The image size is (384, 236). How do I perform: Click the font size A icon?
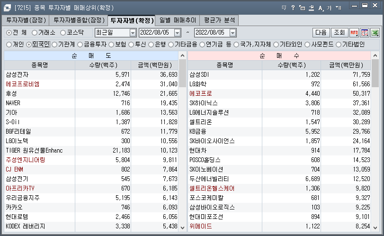point(321,8)
